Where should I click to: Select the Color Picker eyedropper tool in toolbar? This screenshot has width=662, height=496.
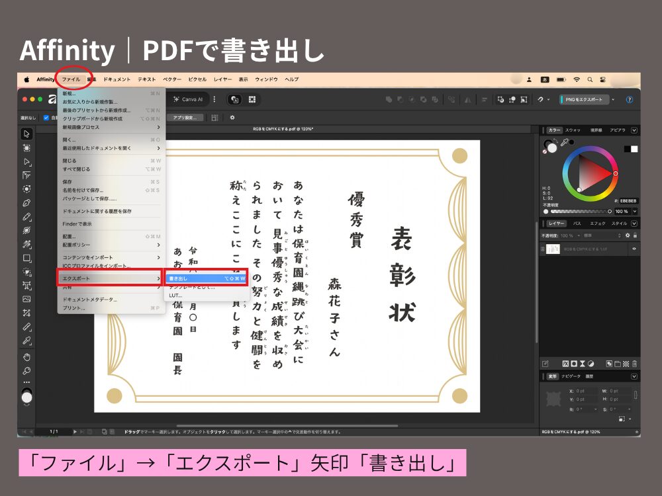click(26, 341)
